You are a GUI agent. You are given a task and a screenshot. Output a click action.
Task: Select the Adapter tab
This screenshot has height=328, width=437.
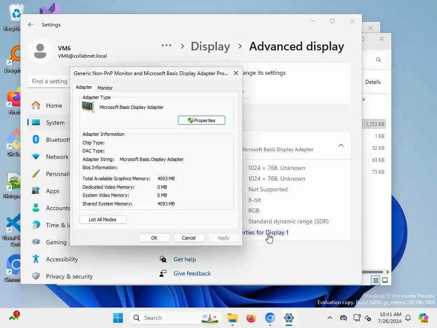click(x=84, y=87)
